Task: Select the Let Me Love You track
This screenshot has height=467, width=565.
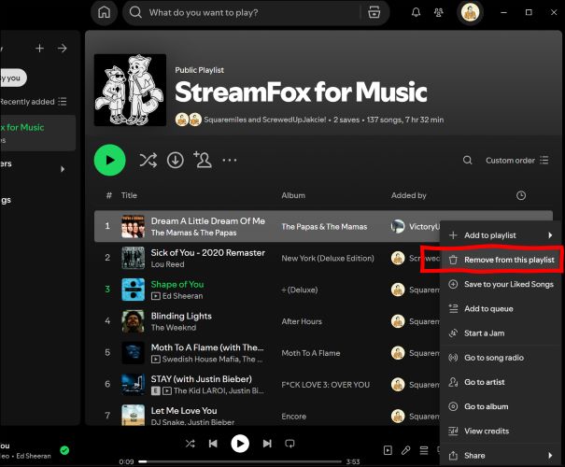Action: coord(184,411)
